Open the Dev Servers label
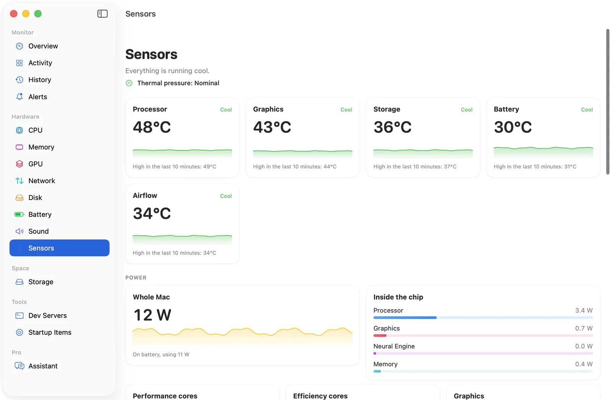This screenshot has height=400, width=611. coord(47,315)
